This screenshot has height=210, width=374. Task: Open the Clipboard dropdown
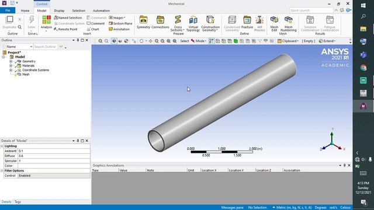pyautogui.click(x=288, y=41)
